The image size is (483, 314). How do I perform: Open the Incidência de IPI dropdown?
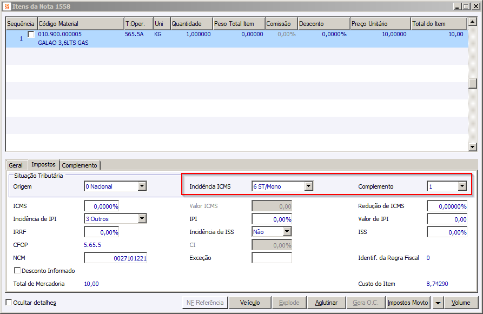(142, 219)
